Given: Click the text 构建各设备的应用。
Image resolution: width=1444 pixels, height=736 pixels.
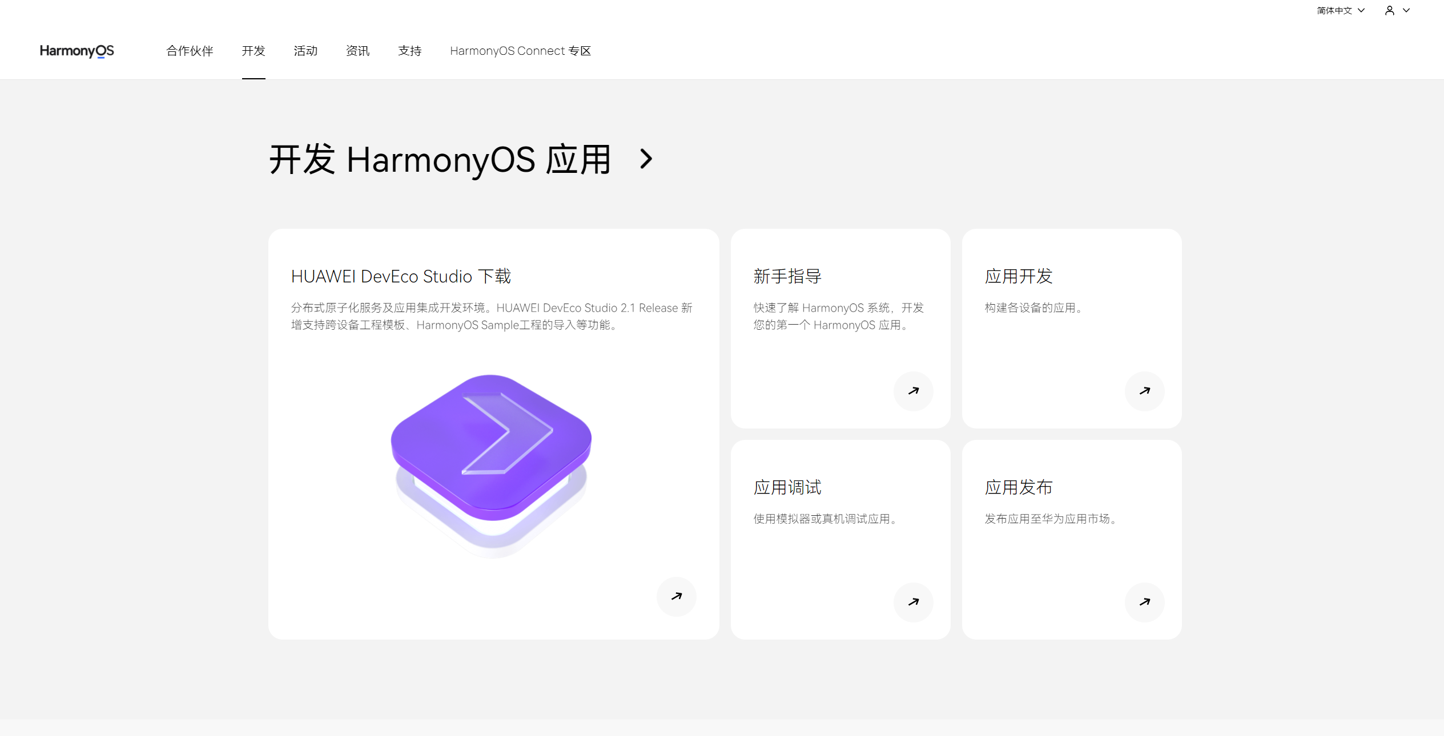Looking at the screenshot, I should point(1033,308).
